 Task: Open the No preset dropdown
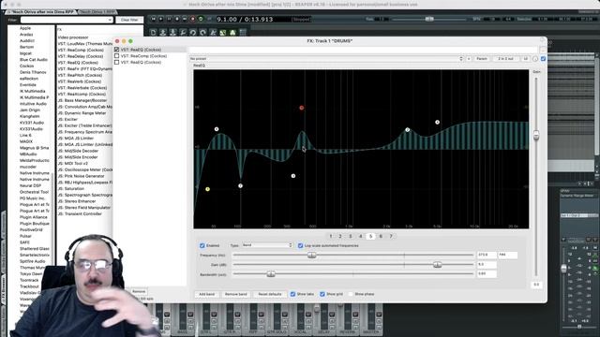click(x=326, y=58)
